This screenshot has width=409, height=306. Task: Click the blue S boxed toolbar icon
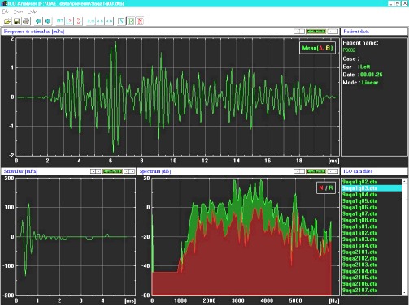point(121,21)
